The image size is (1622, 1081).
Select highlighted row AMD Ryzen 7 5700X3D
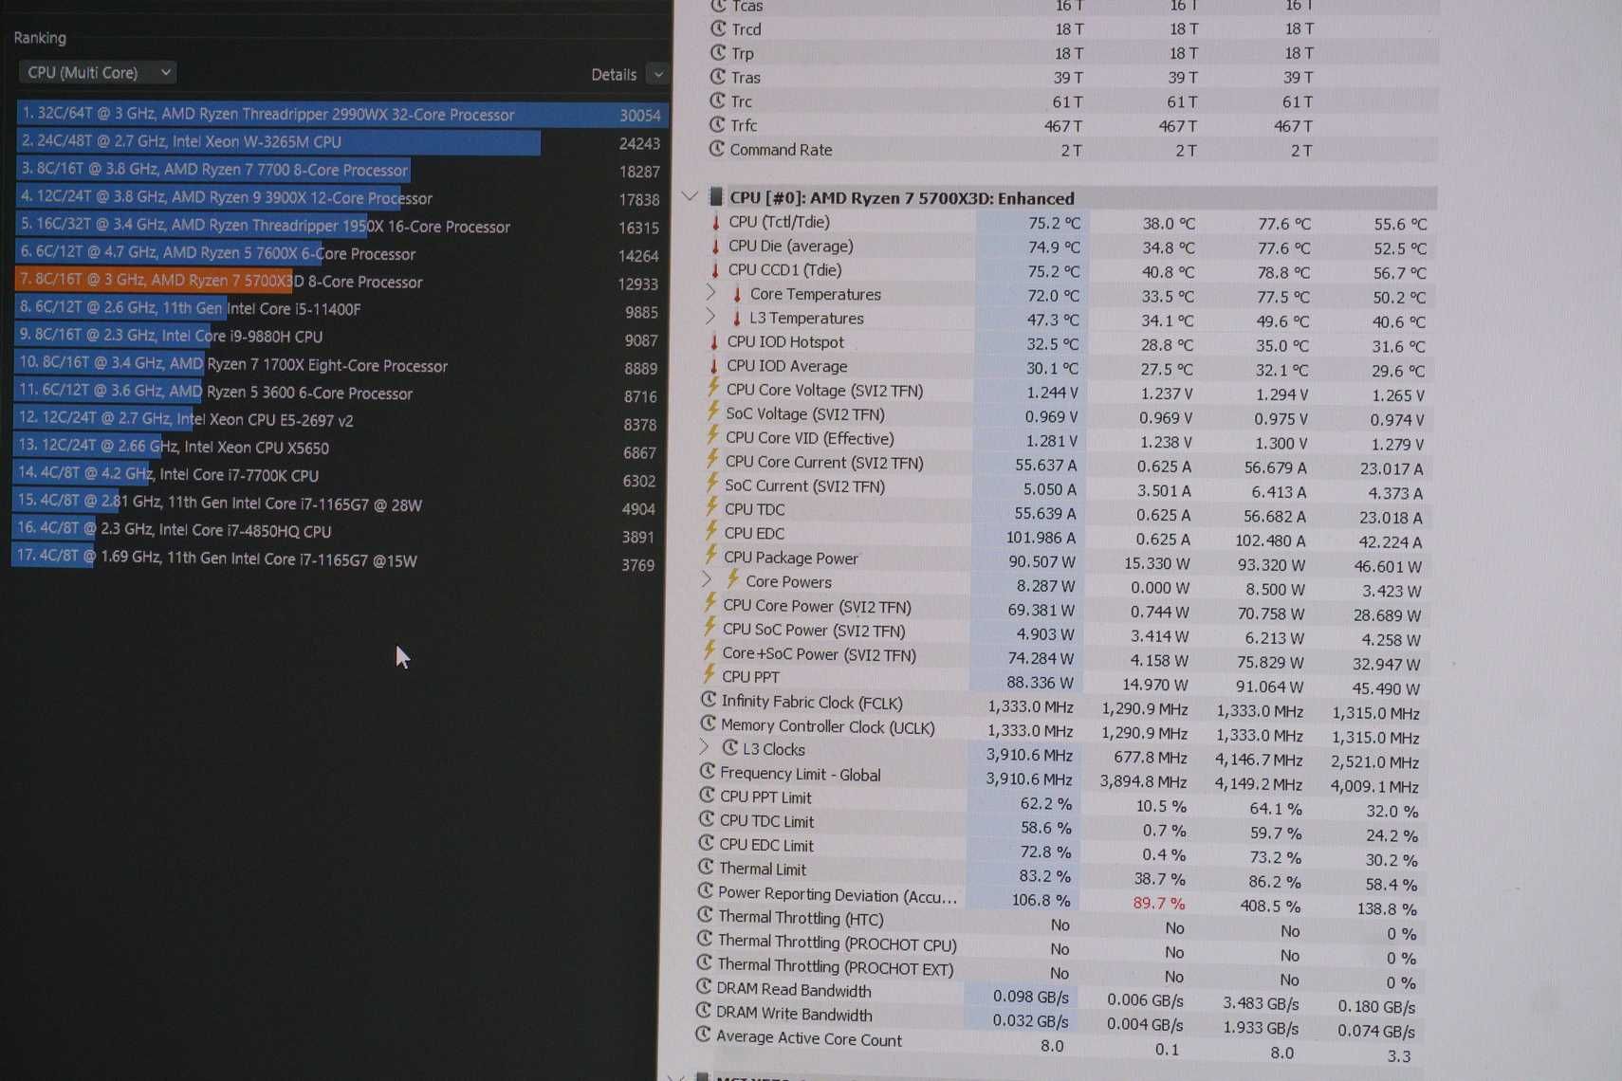[341, 282]
